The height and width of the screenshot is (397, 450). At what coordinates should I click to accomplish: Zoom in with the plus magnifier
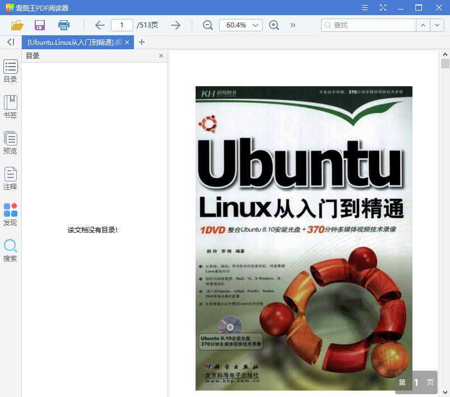pos(274,25)
